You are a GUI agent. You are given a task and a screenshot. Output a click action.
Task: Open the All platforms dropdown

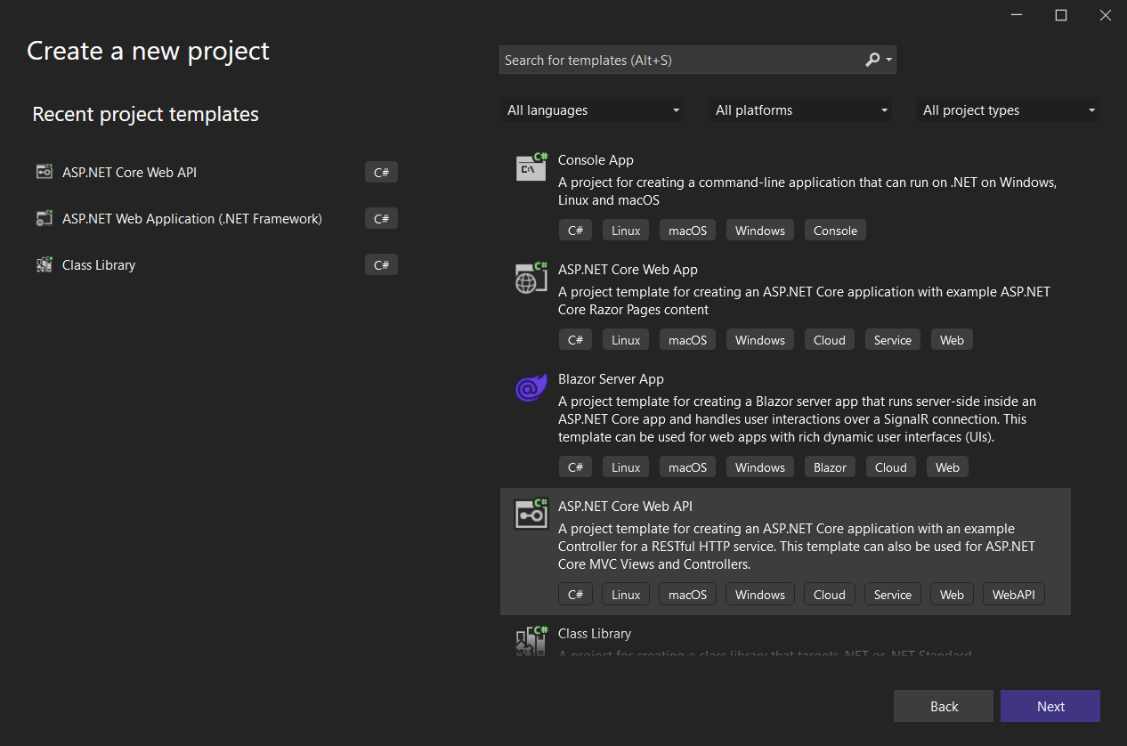point(800,110)
